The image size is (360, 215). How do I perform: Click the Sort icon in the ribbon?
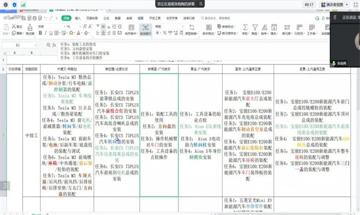tap(265, 27)
